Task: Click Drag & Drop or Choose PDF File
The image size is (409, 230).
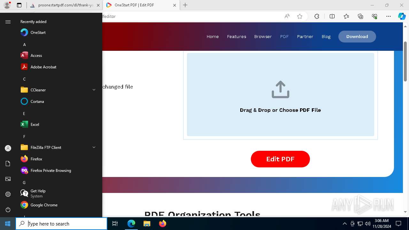Action: 280,110
